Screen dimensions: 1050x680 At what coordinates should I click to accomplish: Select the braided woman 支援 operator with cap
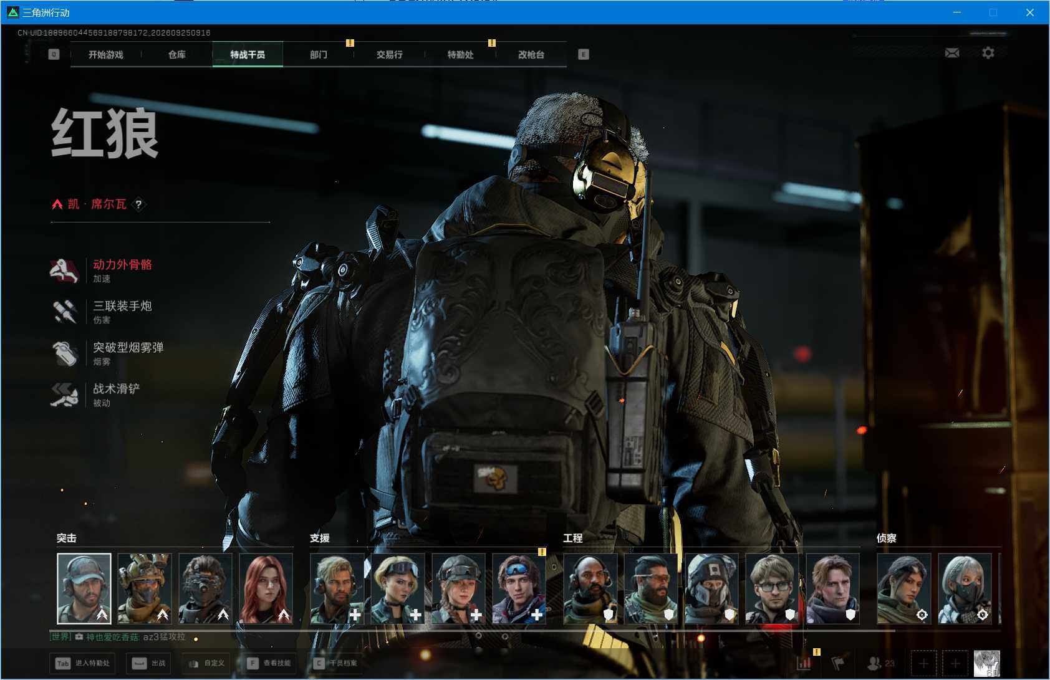(458, 588)
